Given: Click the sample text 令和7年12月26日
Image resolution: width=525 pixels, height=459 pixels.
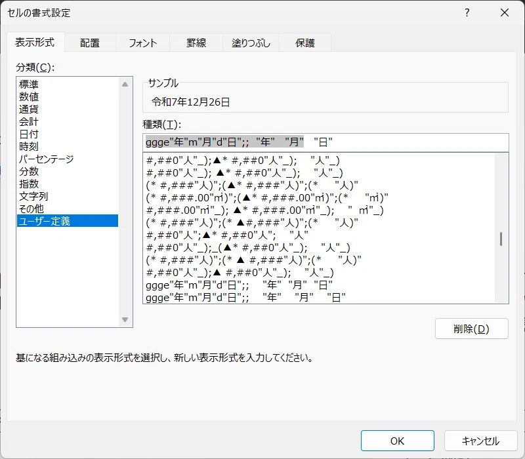Looking at the screenshot, I should click(x=190, y=102).
